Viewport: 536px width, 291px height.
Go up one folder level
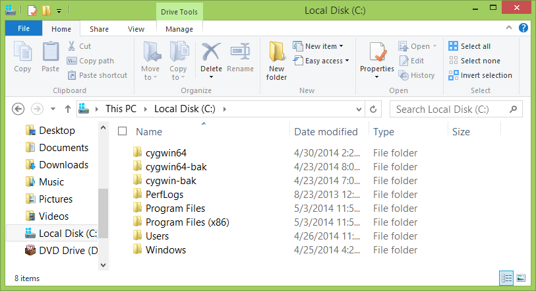click(x=68, y=109)
